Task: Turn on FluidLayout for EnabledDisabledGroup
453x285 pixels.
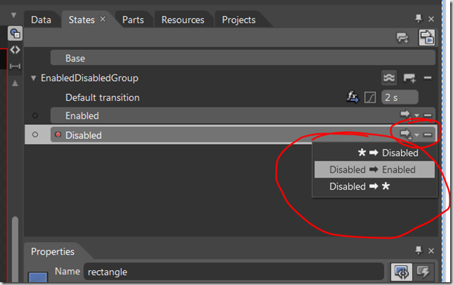Action: point(389,78)
